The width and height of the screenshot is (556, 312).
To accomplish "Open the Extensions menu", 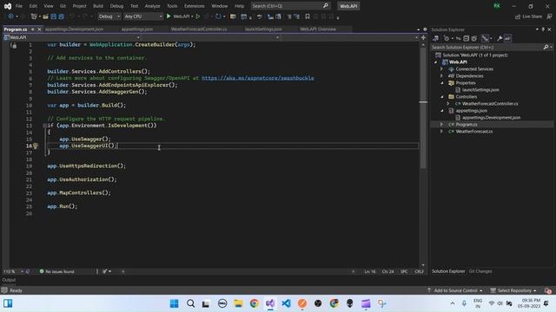I will [x=194, y=6].
